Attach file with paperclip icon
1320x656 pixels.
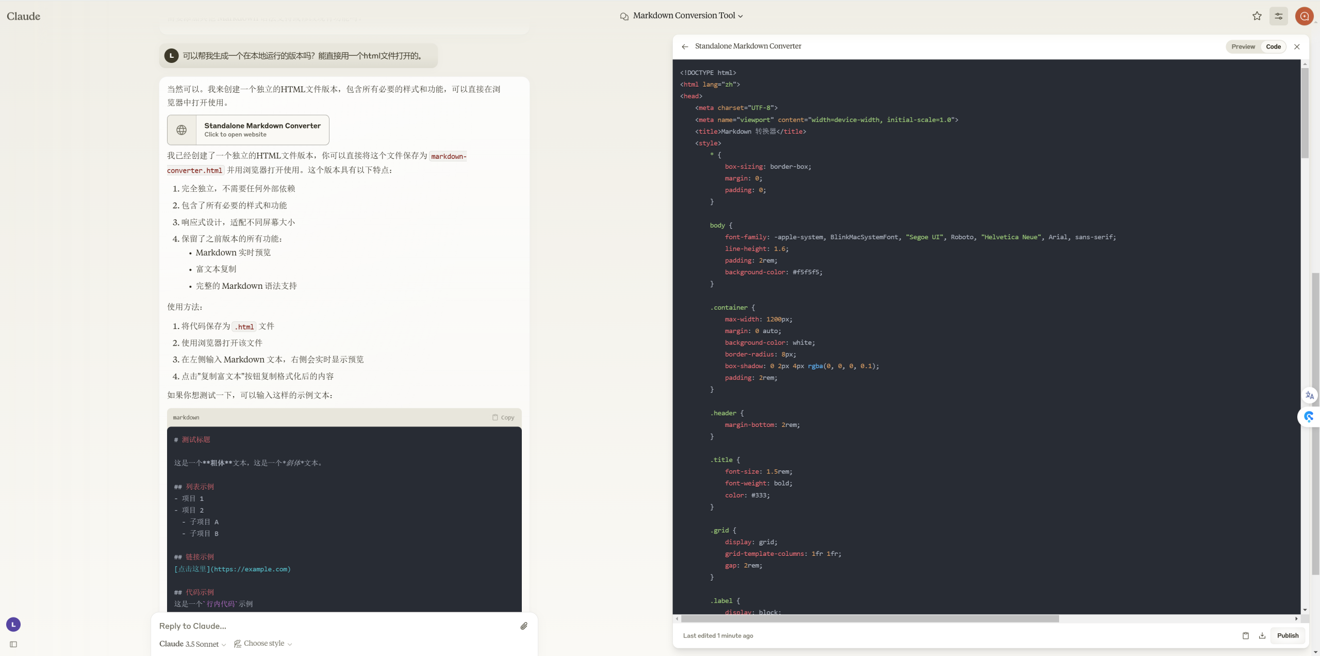pyautogui.click(x=523, y=626)
